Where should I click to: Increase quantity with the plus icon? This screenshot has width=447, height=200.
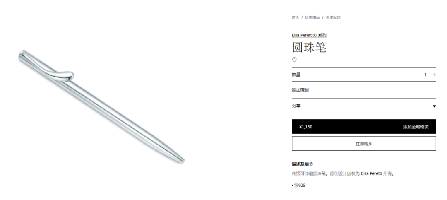click(435, 75)
